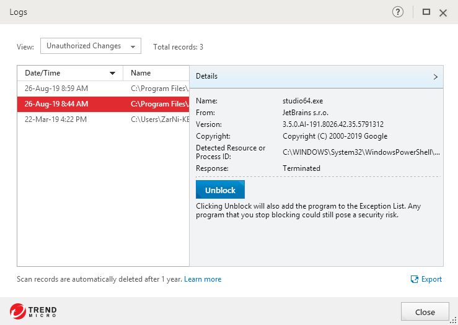
Task: Close the Logs window with X
Action: (x=443, y=13)
